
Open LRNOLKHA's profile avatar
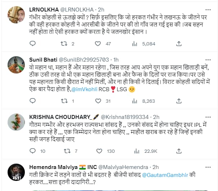click(16, 15)
